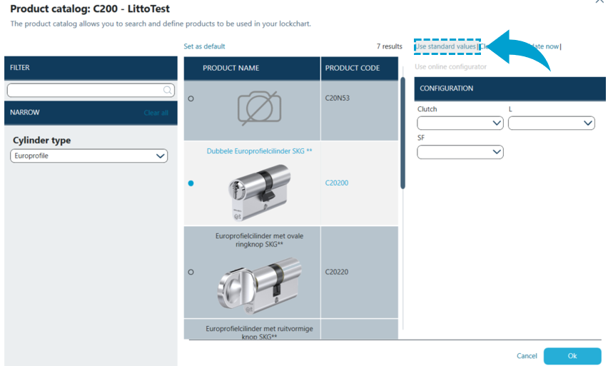Click the Product Code column header

[x=353, y=68]
